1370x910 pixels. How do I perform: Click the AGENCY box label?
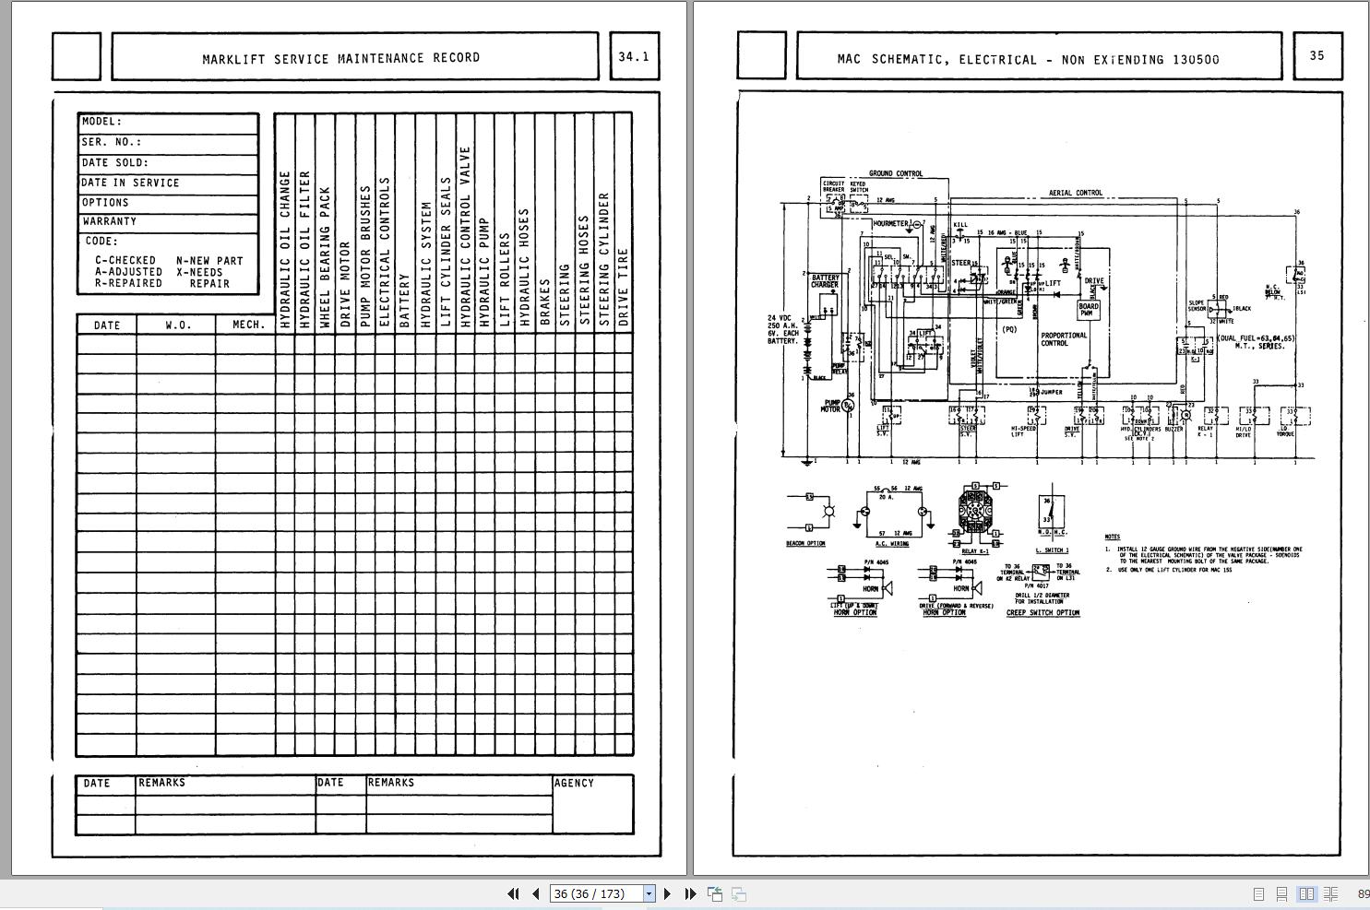tap(574, 784)
